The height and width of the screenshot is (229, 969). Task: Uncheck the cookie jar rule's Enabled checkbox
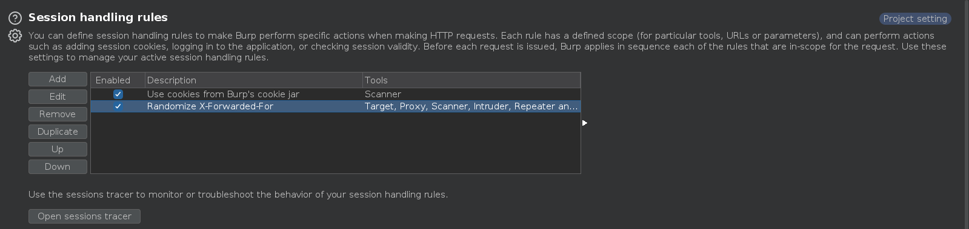pos(118,94)
